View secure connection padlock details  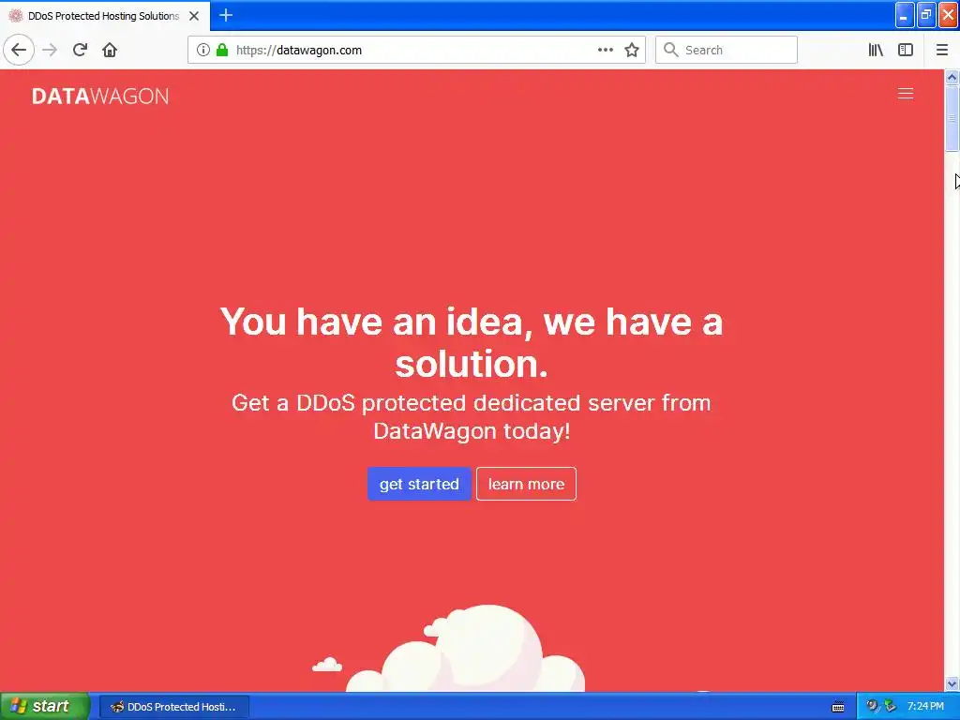coord(222,51)
